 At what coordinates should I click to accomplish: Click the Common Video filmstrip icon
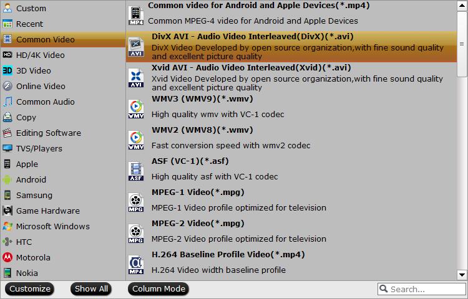pyautogui.click(x=7, y=39)
